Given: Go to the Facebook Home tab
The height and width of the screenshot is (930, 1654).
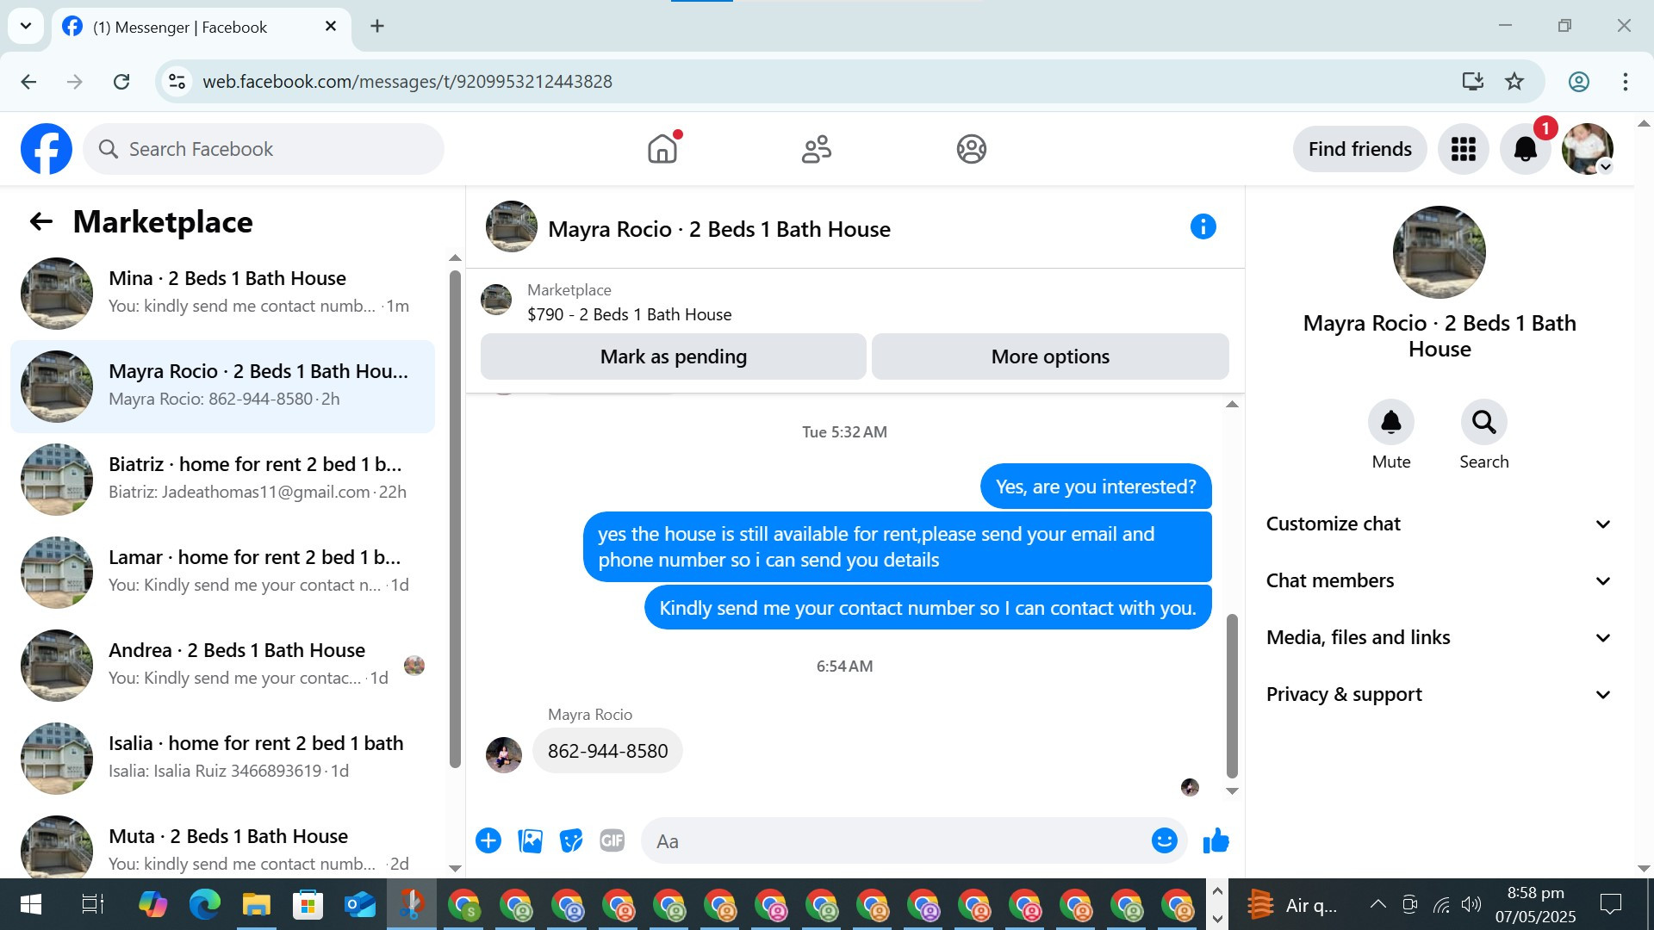Looking at the screenshot, I should [x=662, y=149].
